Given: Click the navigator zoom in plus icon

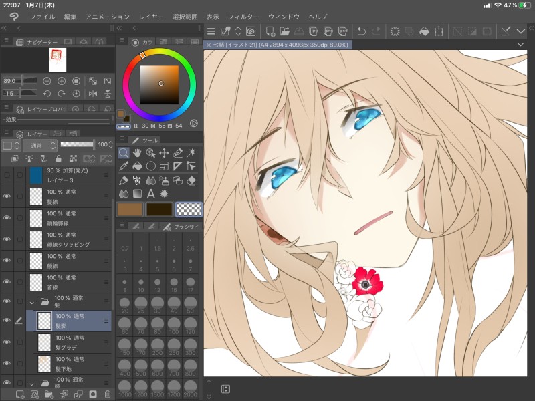Looking at the screenshot, I should tap(62, 81).
